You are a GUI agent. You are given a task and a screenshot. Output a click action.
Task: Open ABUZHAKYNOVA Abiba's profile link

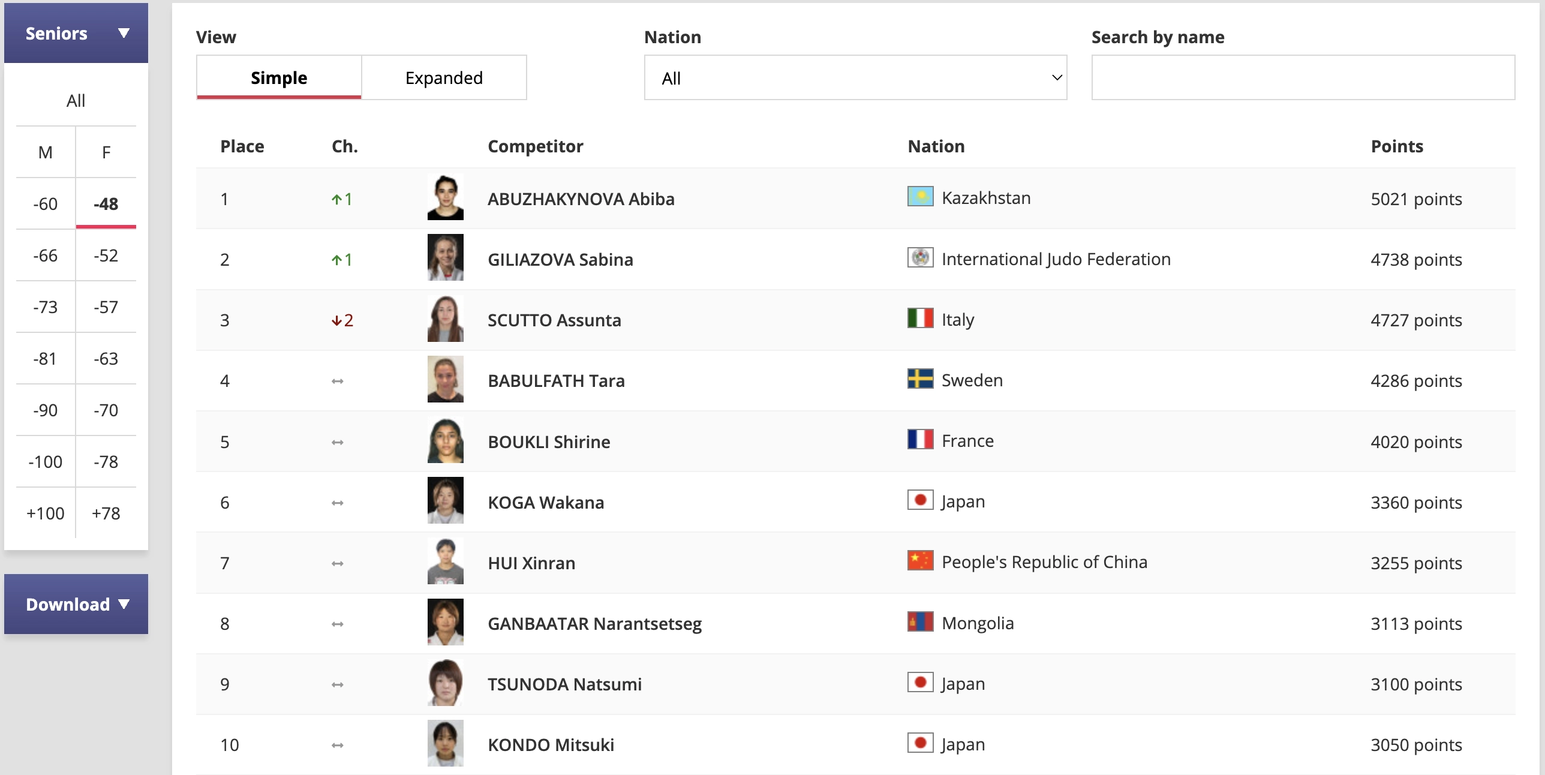[581, 199]
